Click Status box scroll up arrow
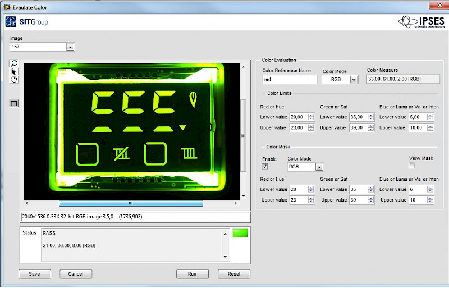Viewport: 449px width, 288px height. (226, 234)
